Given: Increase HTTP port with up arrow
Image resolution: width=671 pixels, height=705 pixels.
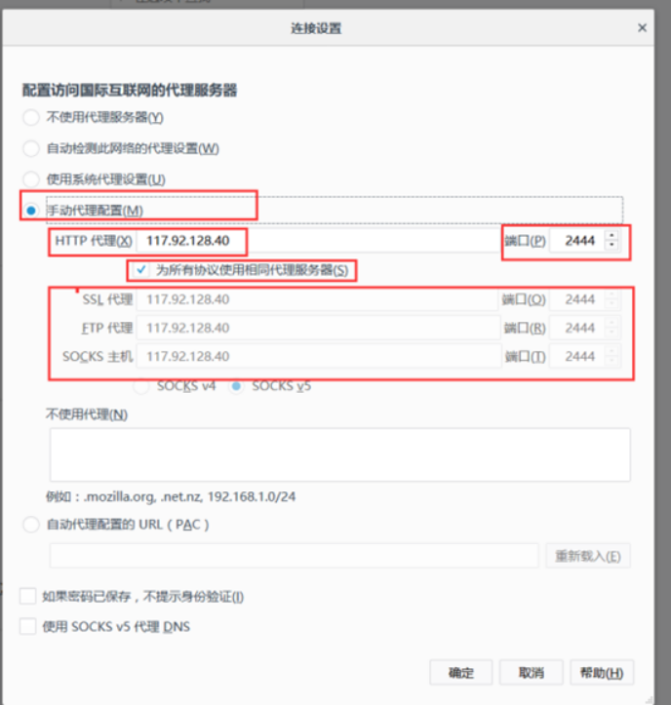Looking at the screenshot, I should (612, 236).
